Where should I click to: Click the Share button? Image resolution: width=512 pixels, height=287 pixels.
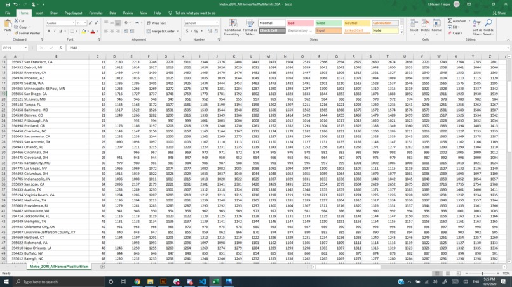499,13
